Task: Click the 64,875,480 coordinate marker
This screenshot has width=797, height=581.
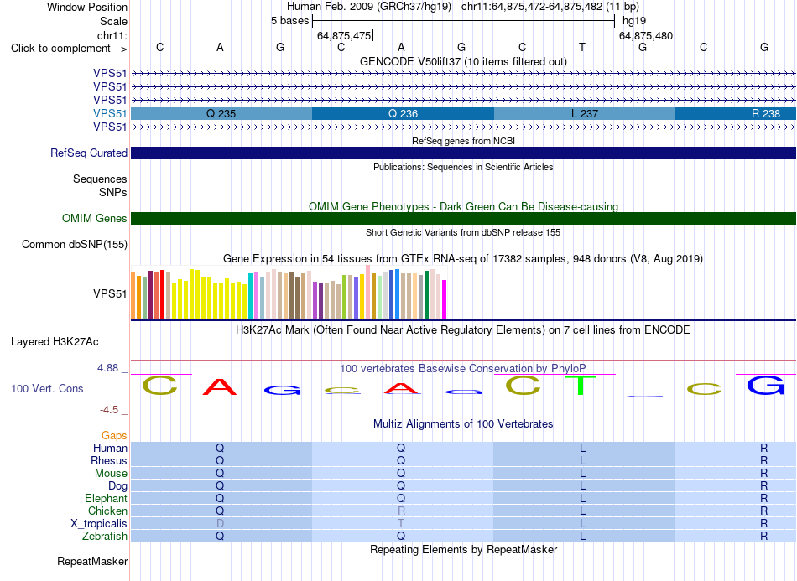Action: click(646, 35)
